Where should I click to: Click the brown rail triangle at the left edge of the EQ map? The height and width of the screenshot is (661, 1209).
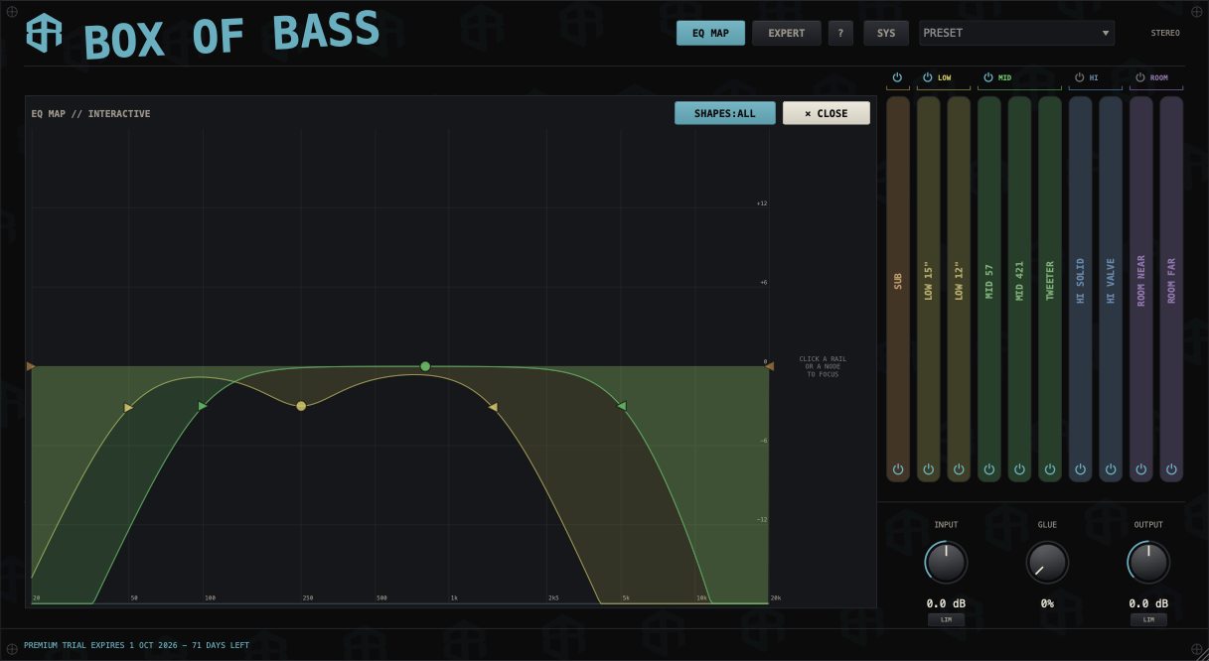pyautogui.click(x=31, y=366)
